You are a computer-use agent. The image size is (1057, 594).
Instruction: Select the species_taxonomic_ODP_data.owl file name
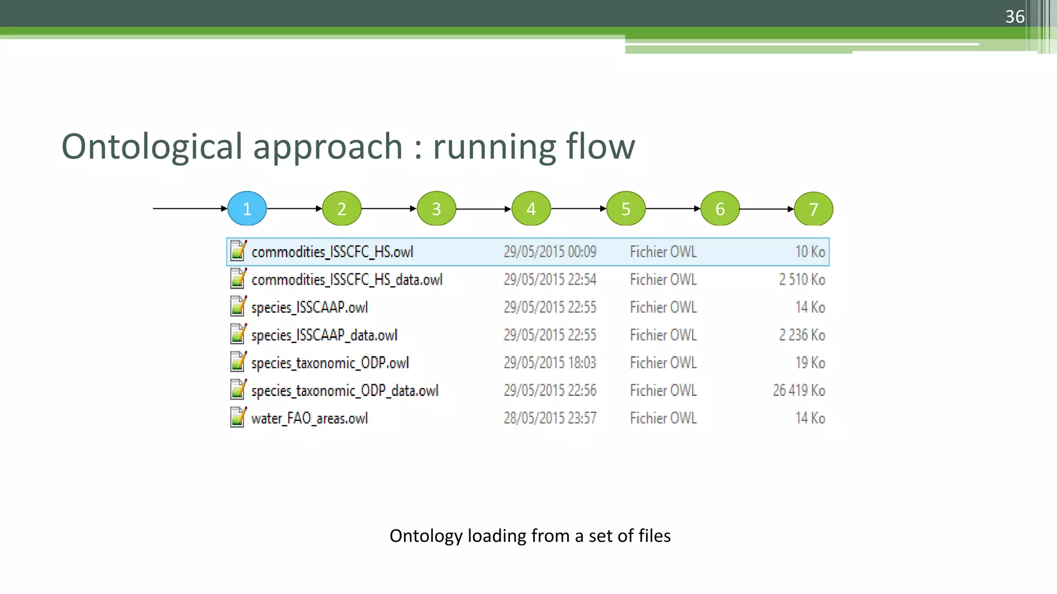(345, 391)
